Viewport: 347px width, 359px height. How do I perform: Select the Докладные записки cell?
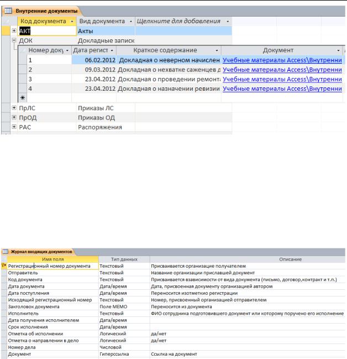(x=106, y=40)
